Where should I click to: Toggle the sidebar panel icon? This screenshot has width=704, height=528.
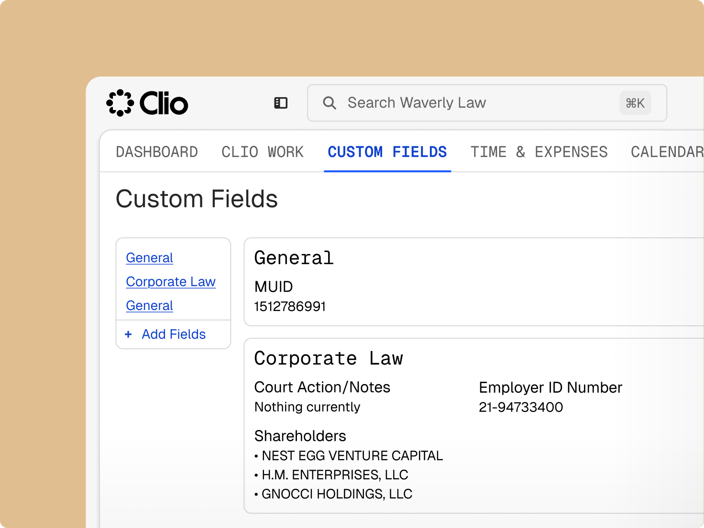click(x=281, y=103)
